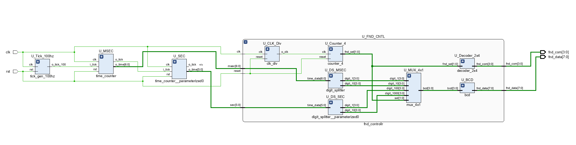This screenshot has width=576, height=145.
Task: Select the o_time[5:0] pin on U_SEC
Action: click(x=196, y=69)
